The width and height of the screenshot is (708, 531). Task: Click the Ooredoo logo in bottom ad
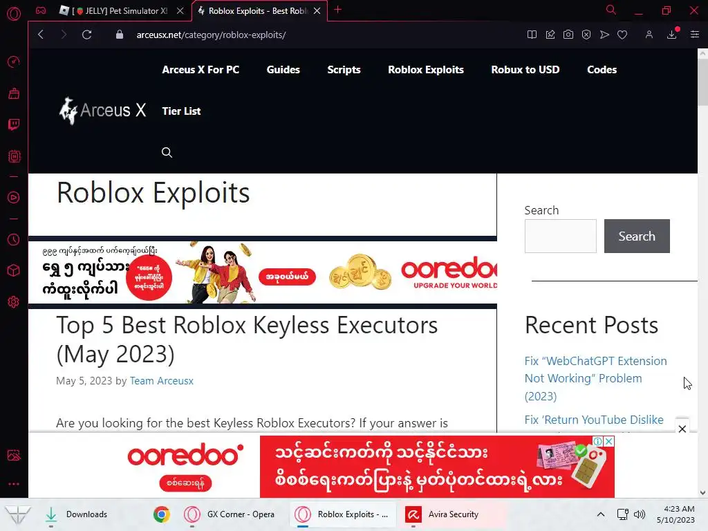pos(185,455)
